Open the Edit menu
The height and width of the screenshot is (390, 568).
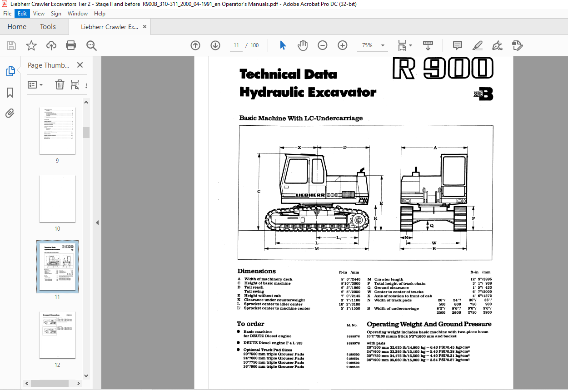click(22, 14)
